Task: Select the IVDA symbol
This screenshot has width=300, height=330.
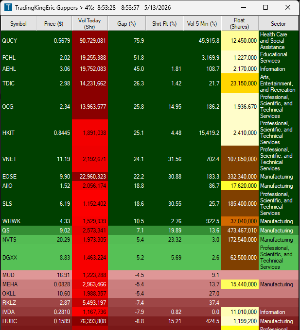Action: (x=8, y=312)
